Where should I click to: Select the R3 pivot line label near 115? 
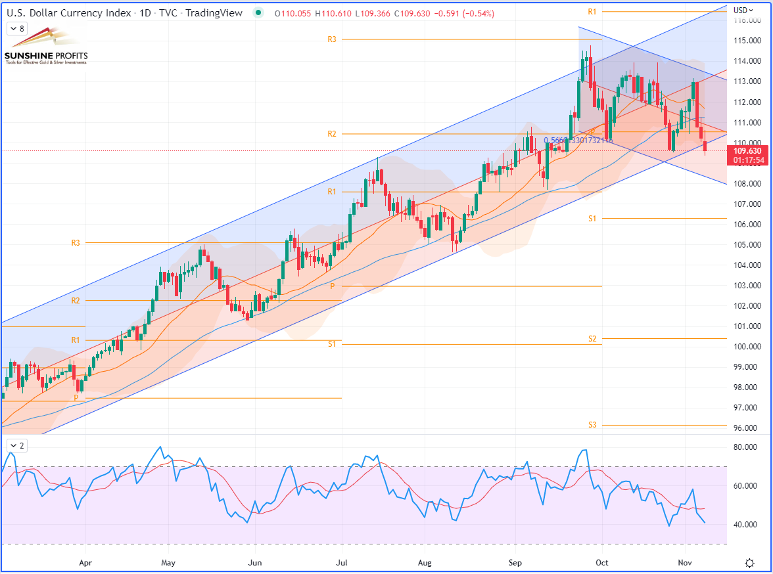(332, 39)
